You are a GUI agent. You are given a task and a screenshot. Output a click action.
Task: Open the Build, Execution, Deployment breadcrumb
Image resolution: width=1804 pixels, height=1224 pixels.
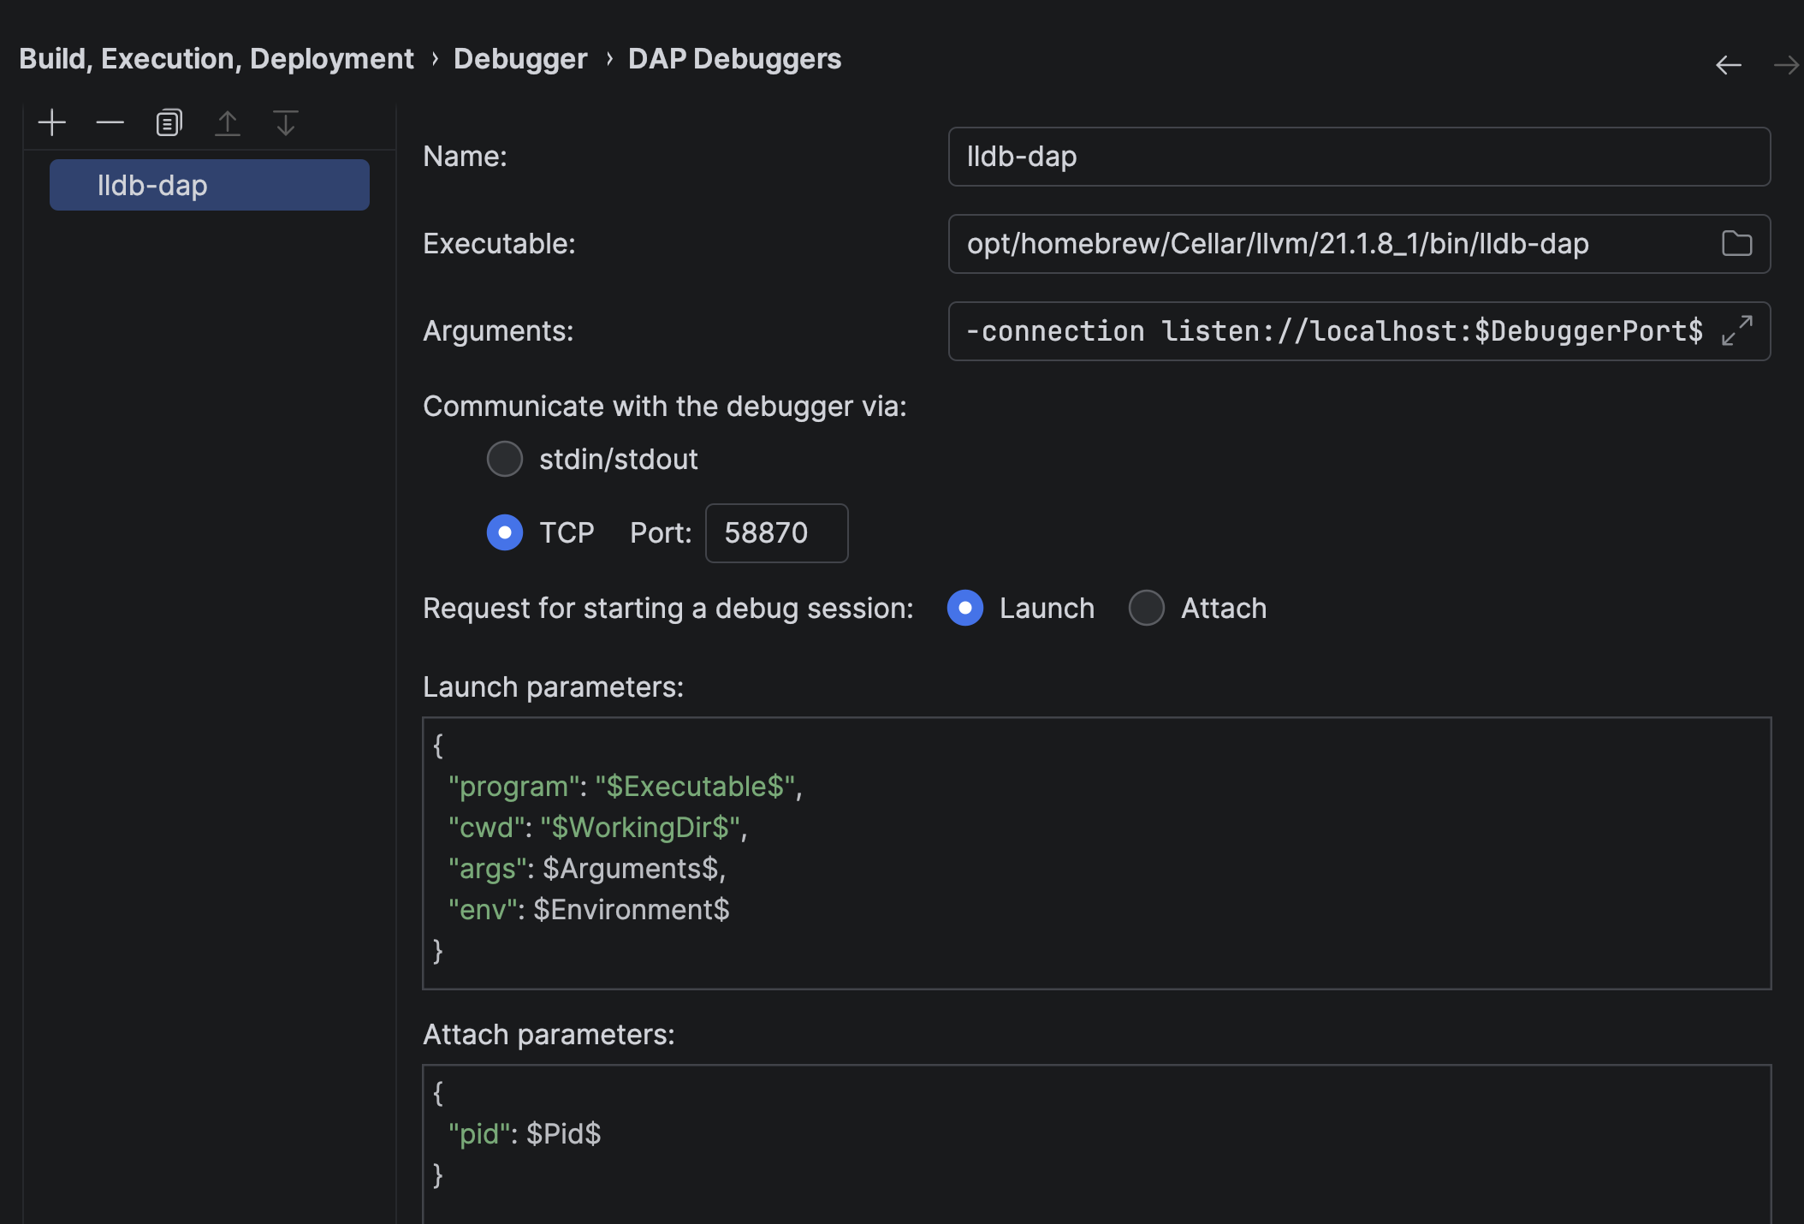pos(217,59)
